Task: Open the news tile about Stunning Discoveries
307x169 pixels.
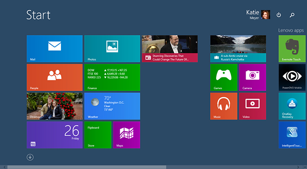Action: tap(170, 49)
